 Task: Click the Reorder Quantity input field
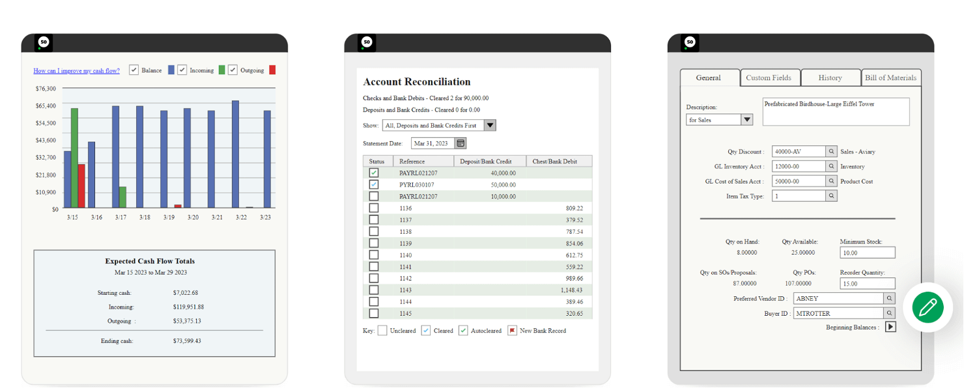pos(867,283)
